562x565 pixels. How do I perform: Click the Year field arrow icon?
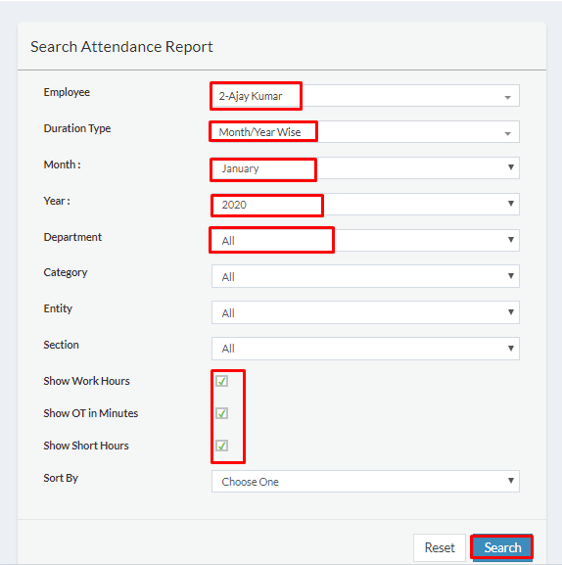click(510, 204)
